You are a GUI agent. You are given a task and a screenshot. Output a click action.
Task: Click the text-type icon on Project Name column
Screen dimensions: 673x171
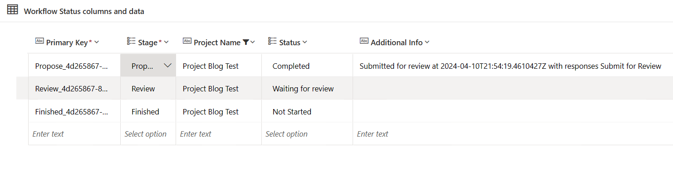tap(187, 41)
